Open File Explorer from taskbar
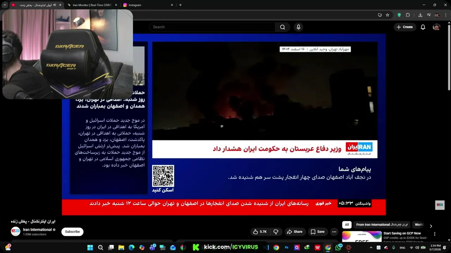The image size is (451, 253). 121,248
